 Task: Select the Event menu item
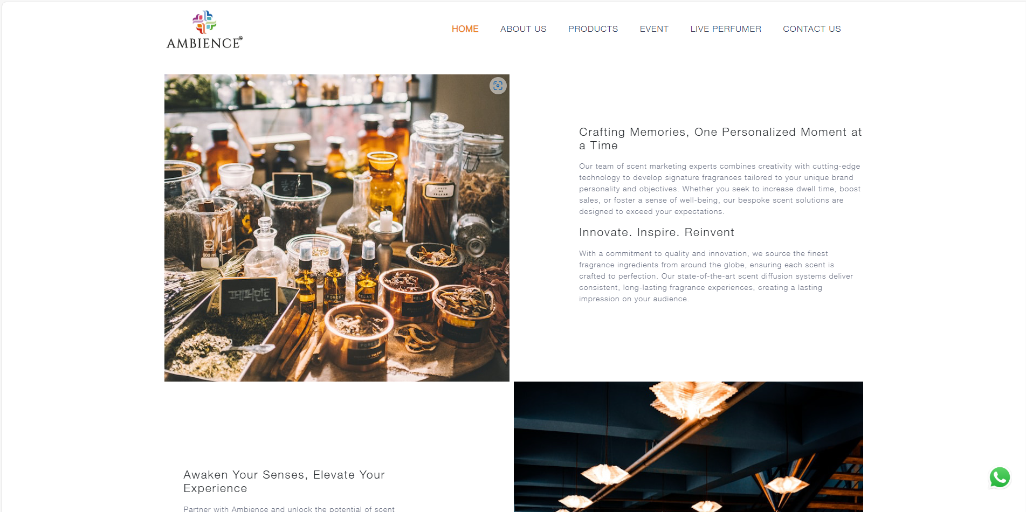pos(654,29)
